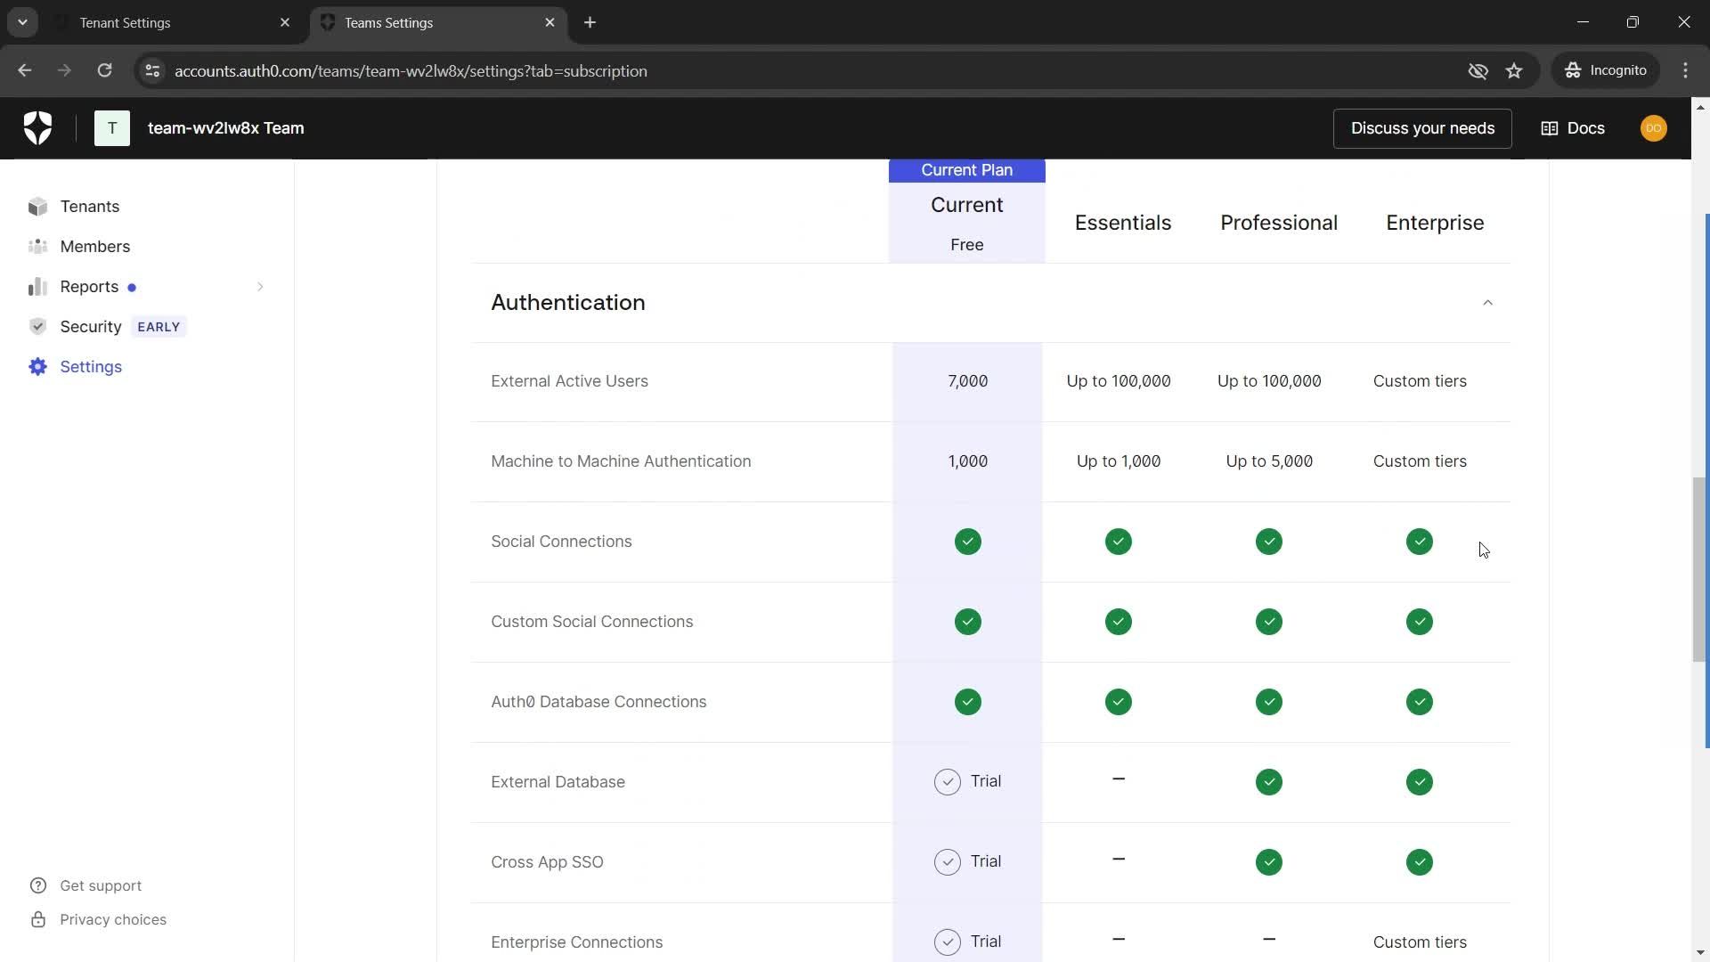Screen dimensions: 1710x962
Task: Click the Essentials plan header
Action: coord(1123,223)
